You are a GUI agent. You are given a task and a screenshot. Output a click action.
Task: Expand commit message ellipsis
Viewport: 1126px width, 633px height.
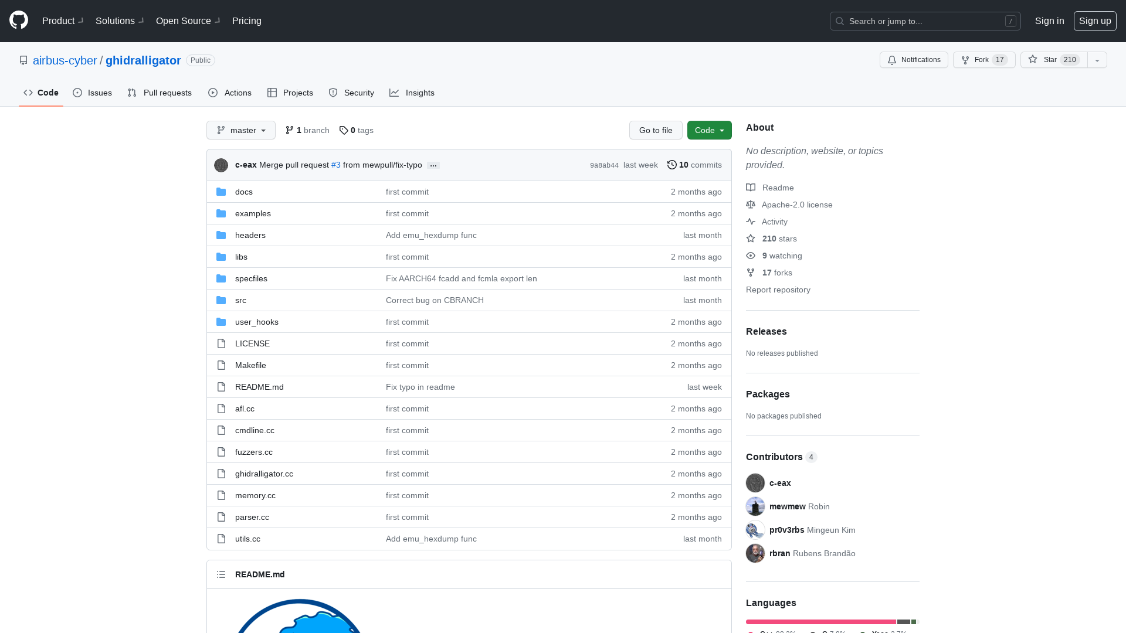(433, 165)
